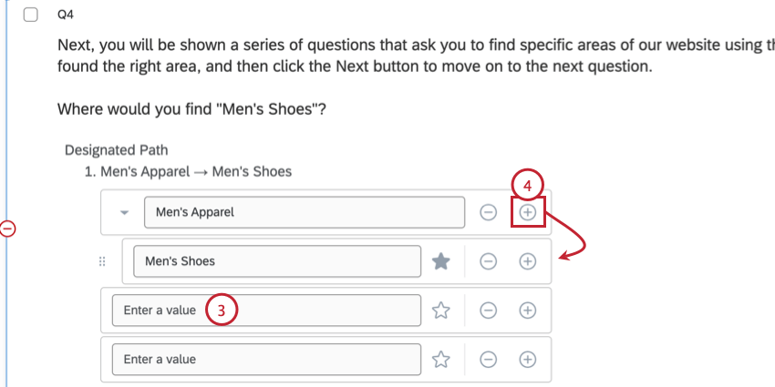The width and height of the screenshot is (775, 387).
Task: Click plus icon on Men's Shoes row
Action: pyautogui.click(x=528, y=261)
